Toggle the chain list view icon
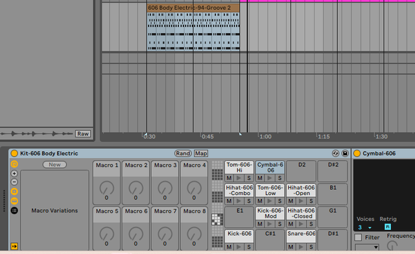Image resolution: width=415 pixels, height=254 pixels. (14, 201)
